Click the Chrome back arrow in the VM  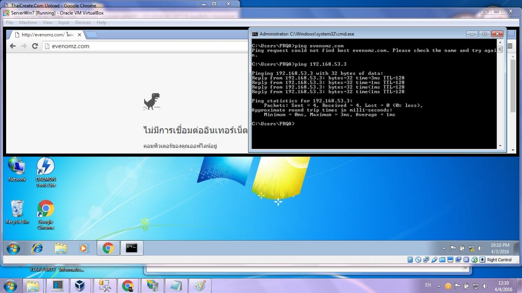click(13, 46)
